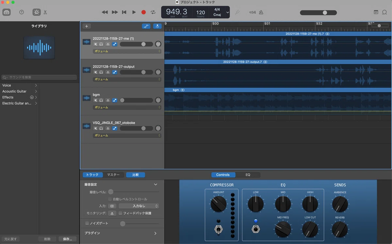Toggle the Show Automation button in track header
This screenshot has height=244, width=392.
(x=146, y=26)
